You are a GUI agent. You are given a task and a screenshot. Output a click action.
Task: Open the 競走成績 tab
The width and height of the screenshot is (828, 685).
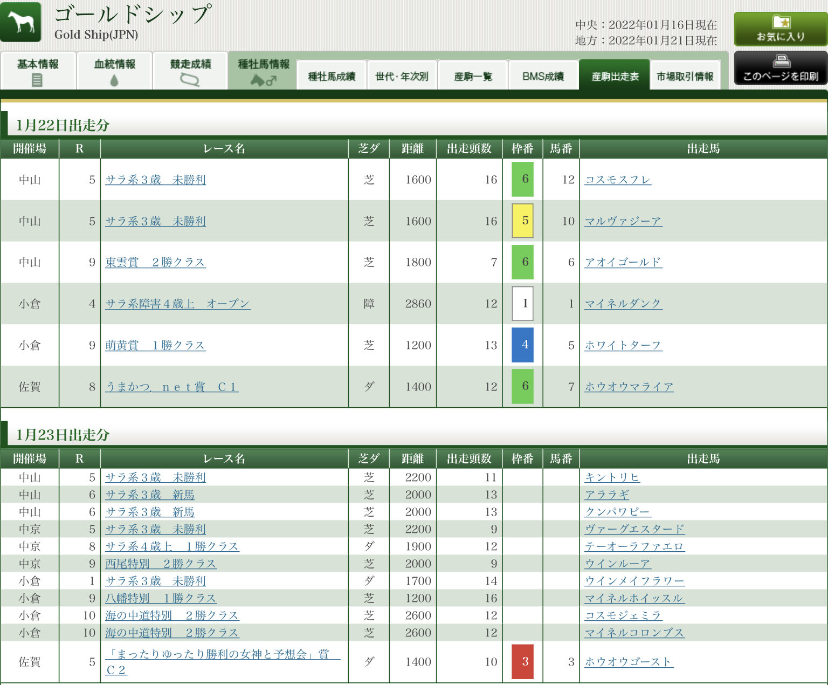click(190, 71)
